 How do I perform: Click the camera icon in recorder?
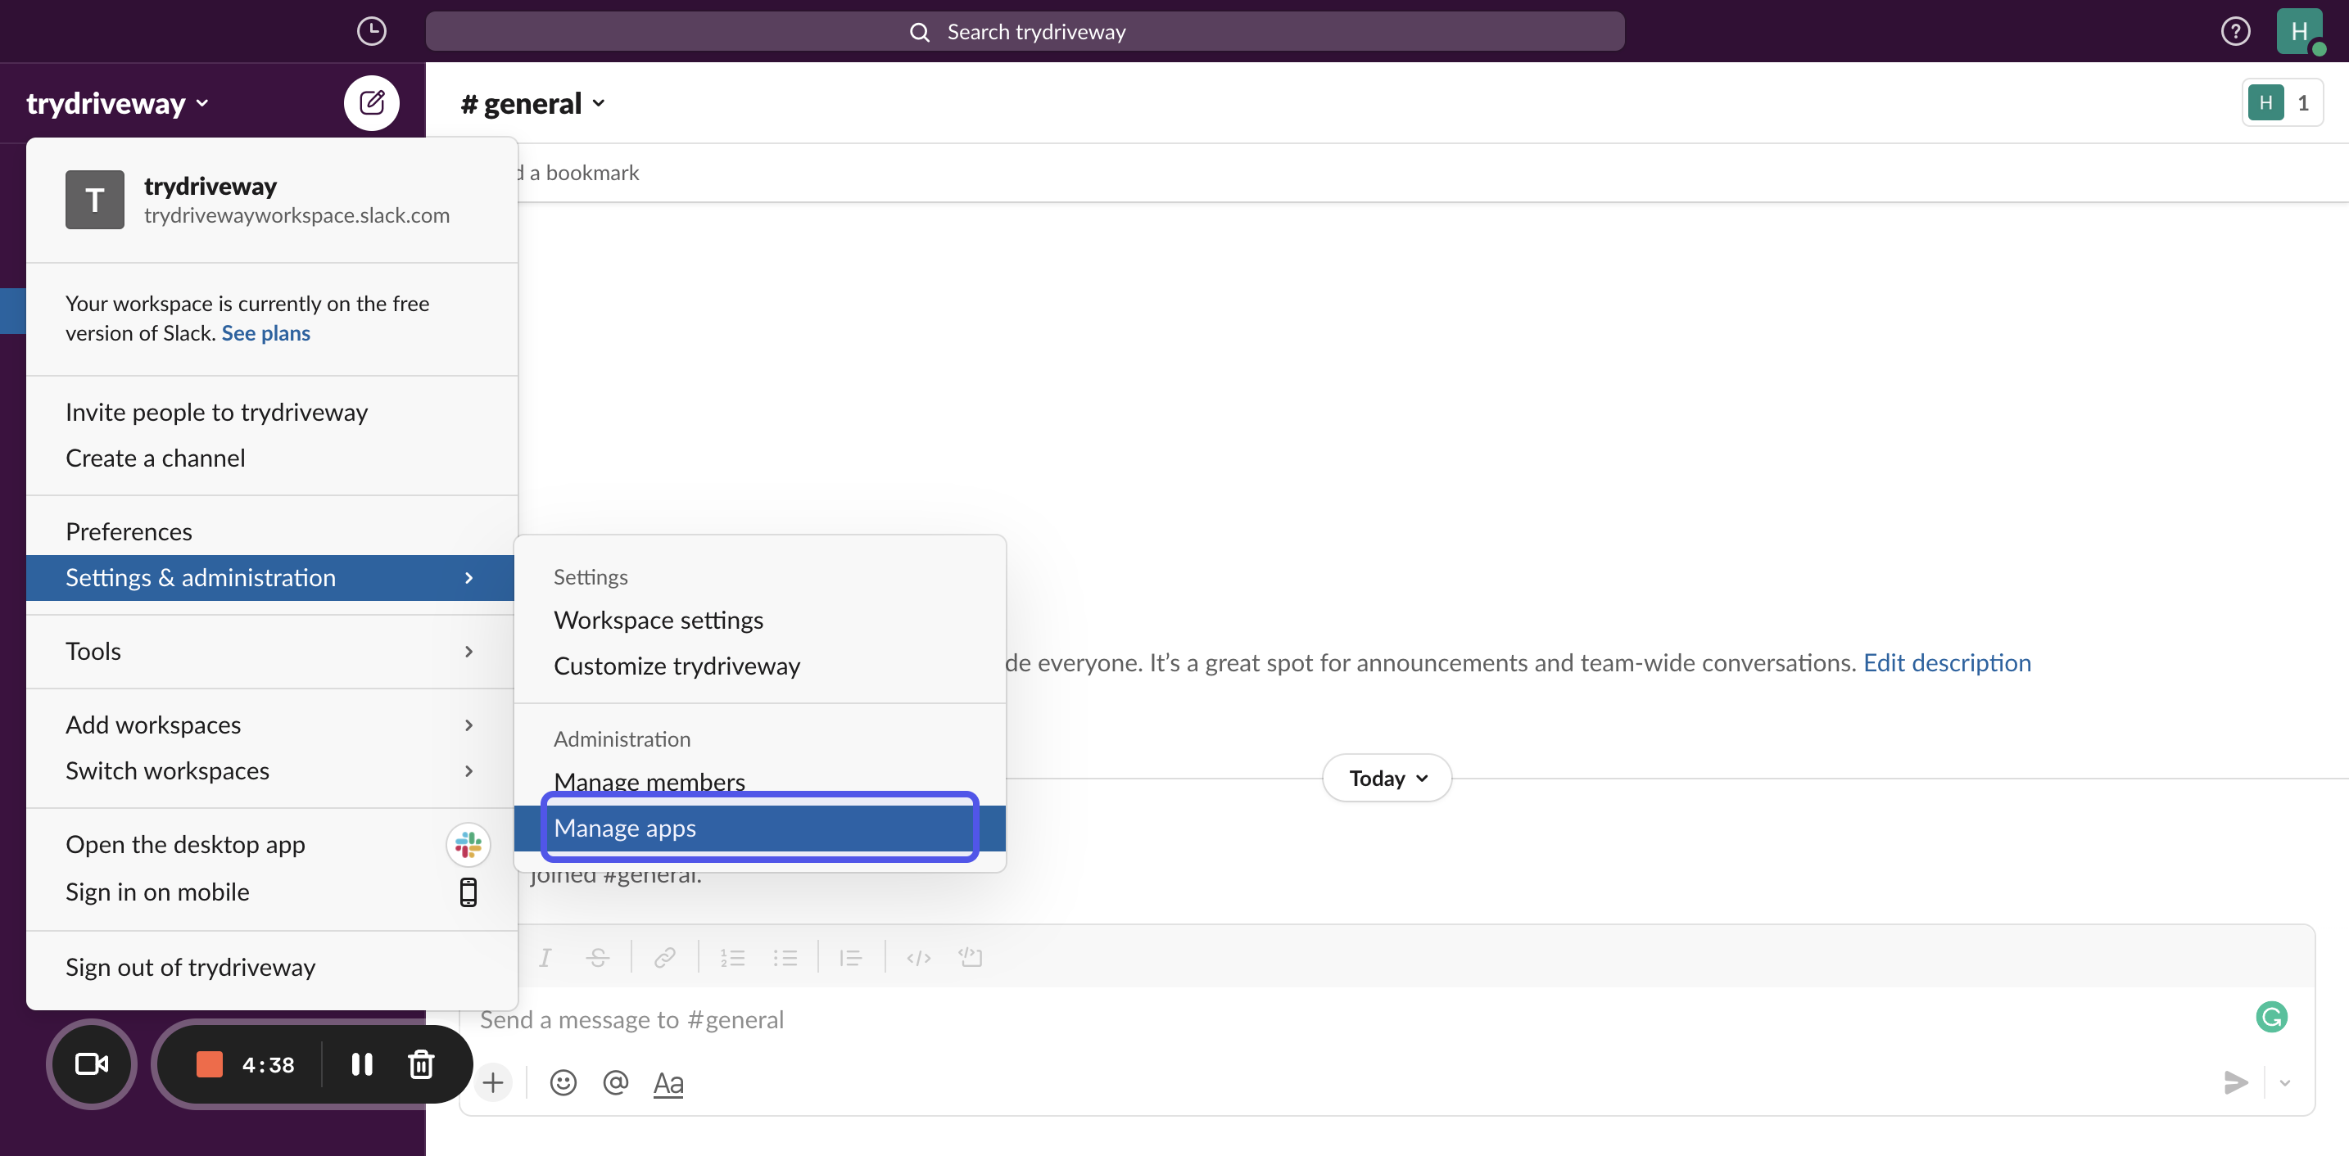[x=91, y=1064]
